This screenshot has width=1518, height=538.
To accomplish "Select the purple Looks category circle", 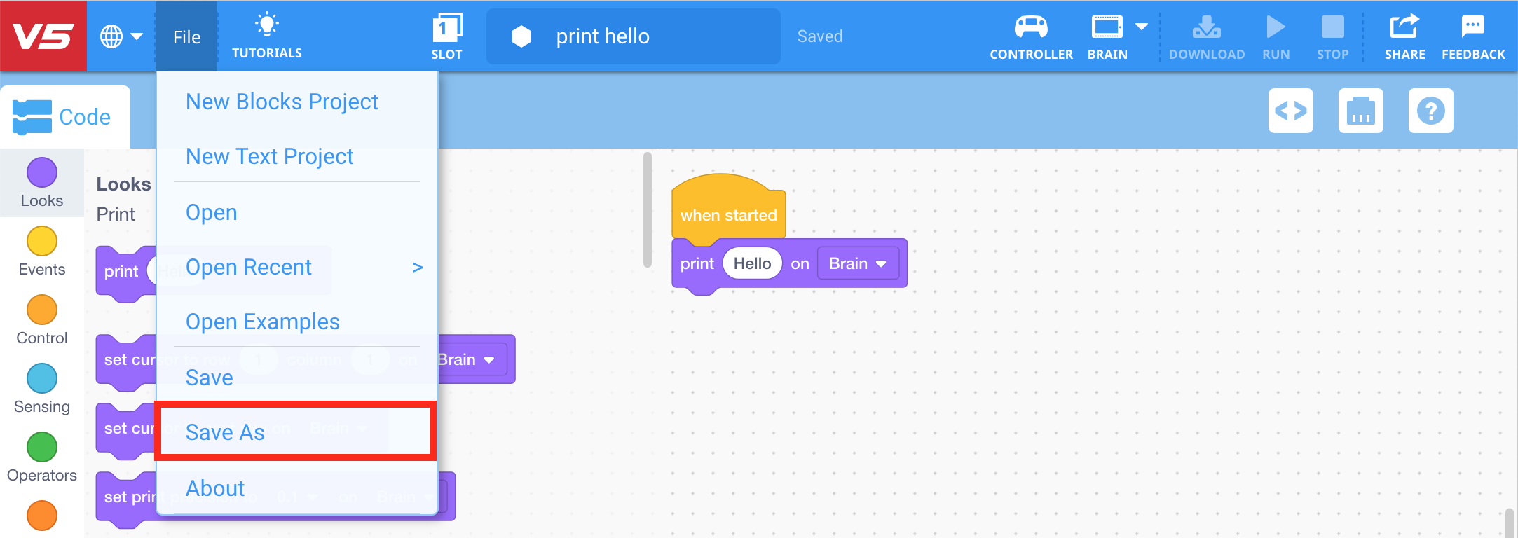I will point(42,172).
